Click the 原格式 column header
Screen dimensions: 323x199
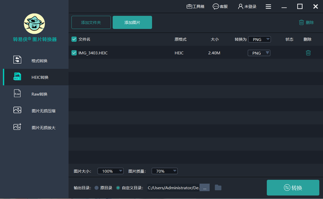click(x=181, y=39)
